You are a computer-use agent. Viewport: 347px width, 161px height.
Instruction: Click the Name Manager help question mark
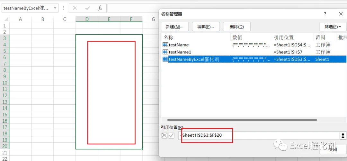pyautogui.click(x=325, y=14)
